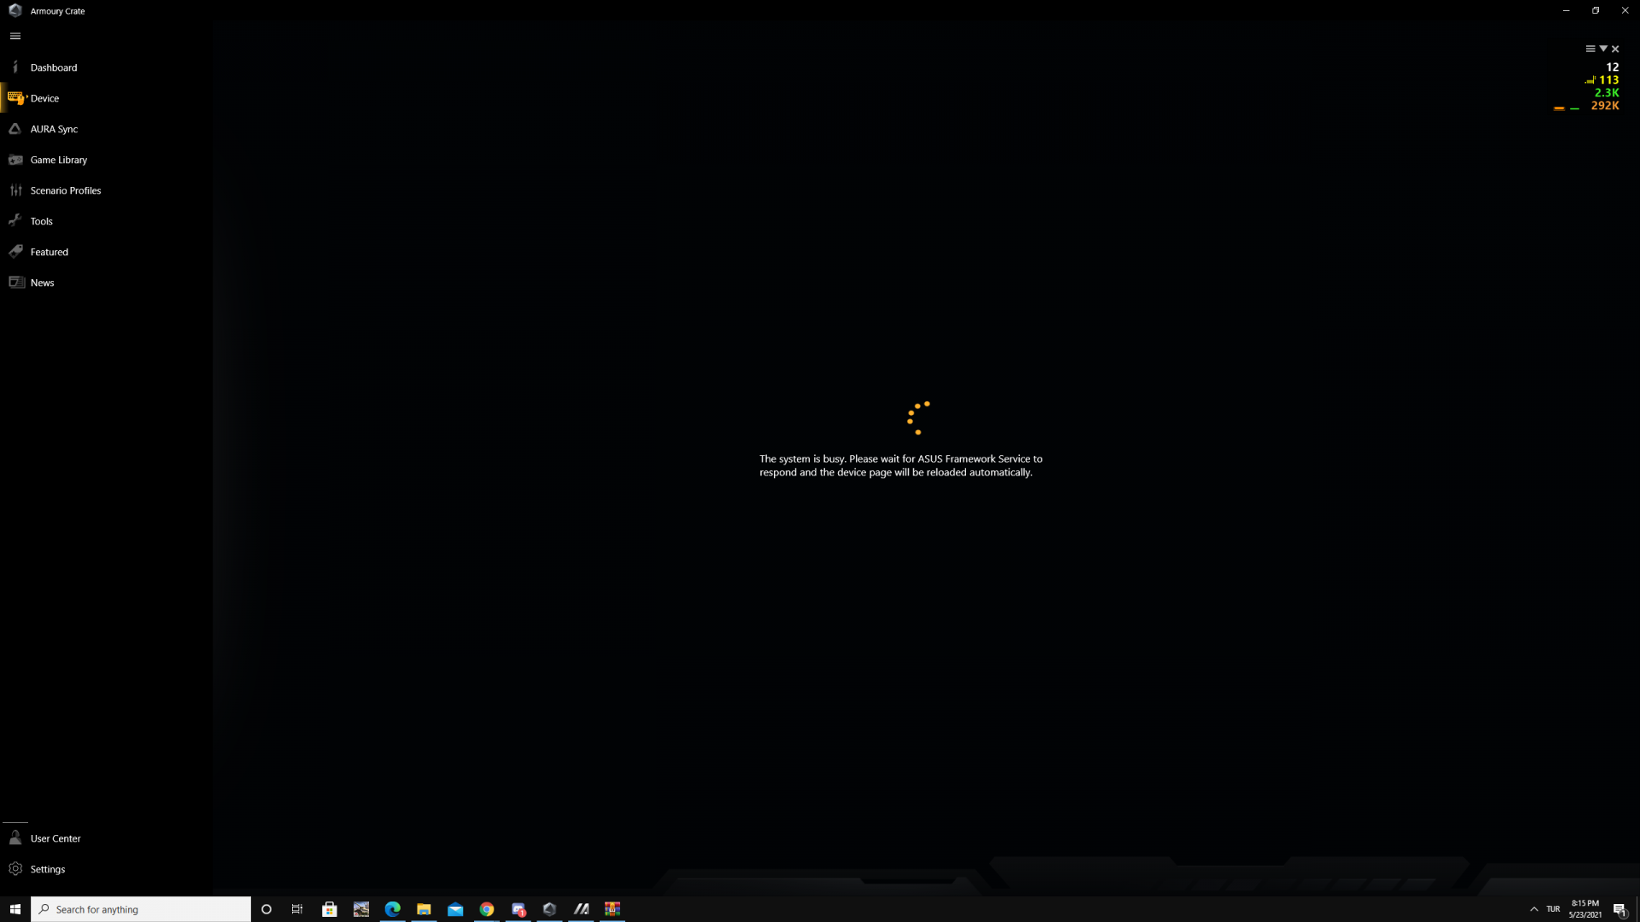
Task: Select the Device keyboard icon
Action: pos(15,98)
